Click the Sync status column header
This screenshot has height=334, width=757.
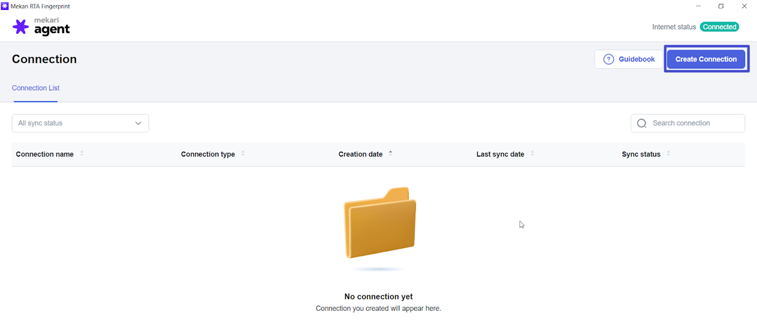point(641,154)
